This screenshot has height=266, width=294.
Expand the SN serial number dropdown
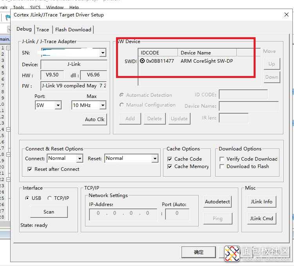click(x=103, y=53)
